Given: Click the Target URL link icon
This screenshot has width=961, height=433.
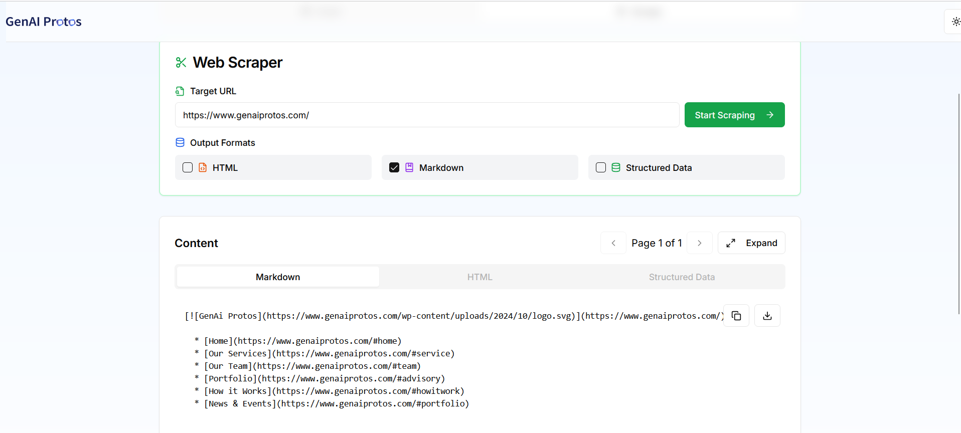Looking at the screenshot, I should click(180, 91).
